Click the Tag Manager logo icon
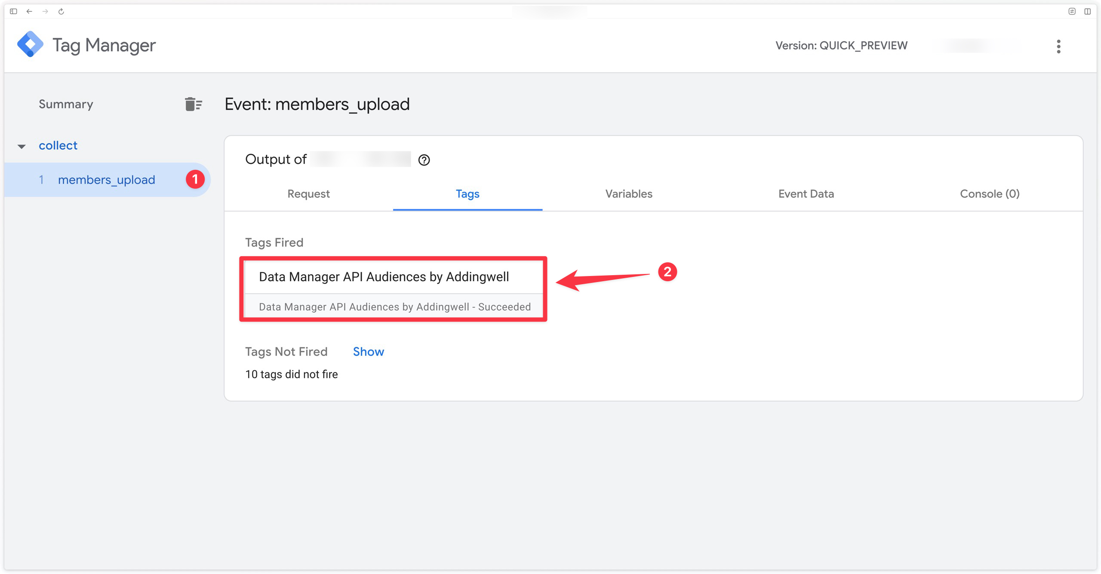Screen dimensions: 1101x574 pos(30,44)
